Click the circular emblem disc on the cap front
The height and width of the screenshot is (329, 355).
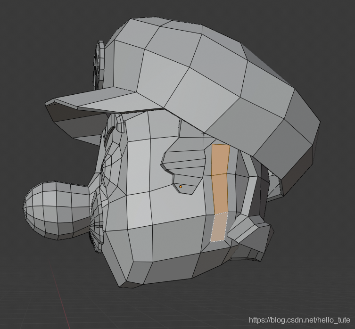[99, 65]
